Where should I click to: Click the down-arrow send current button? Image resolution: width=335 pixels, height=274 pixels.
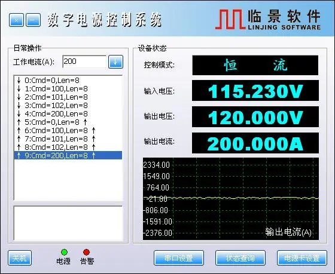115,62
